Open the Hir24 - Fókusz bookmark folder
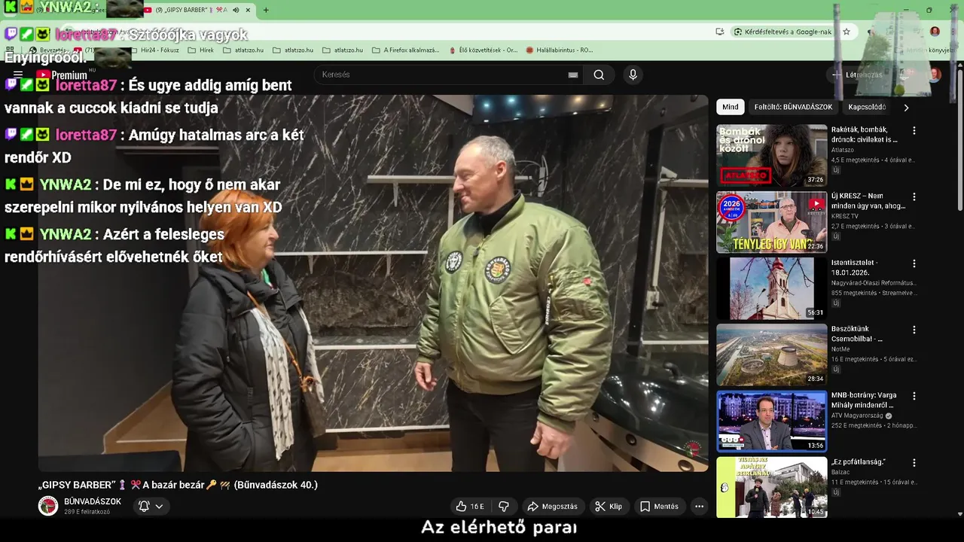 pos(154,50)
